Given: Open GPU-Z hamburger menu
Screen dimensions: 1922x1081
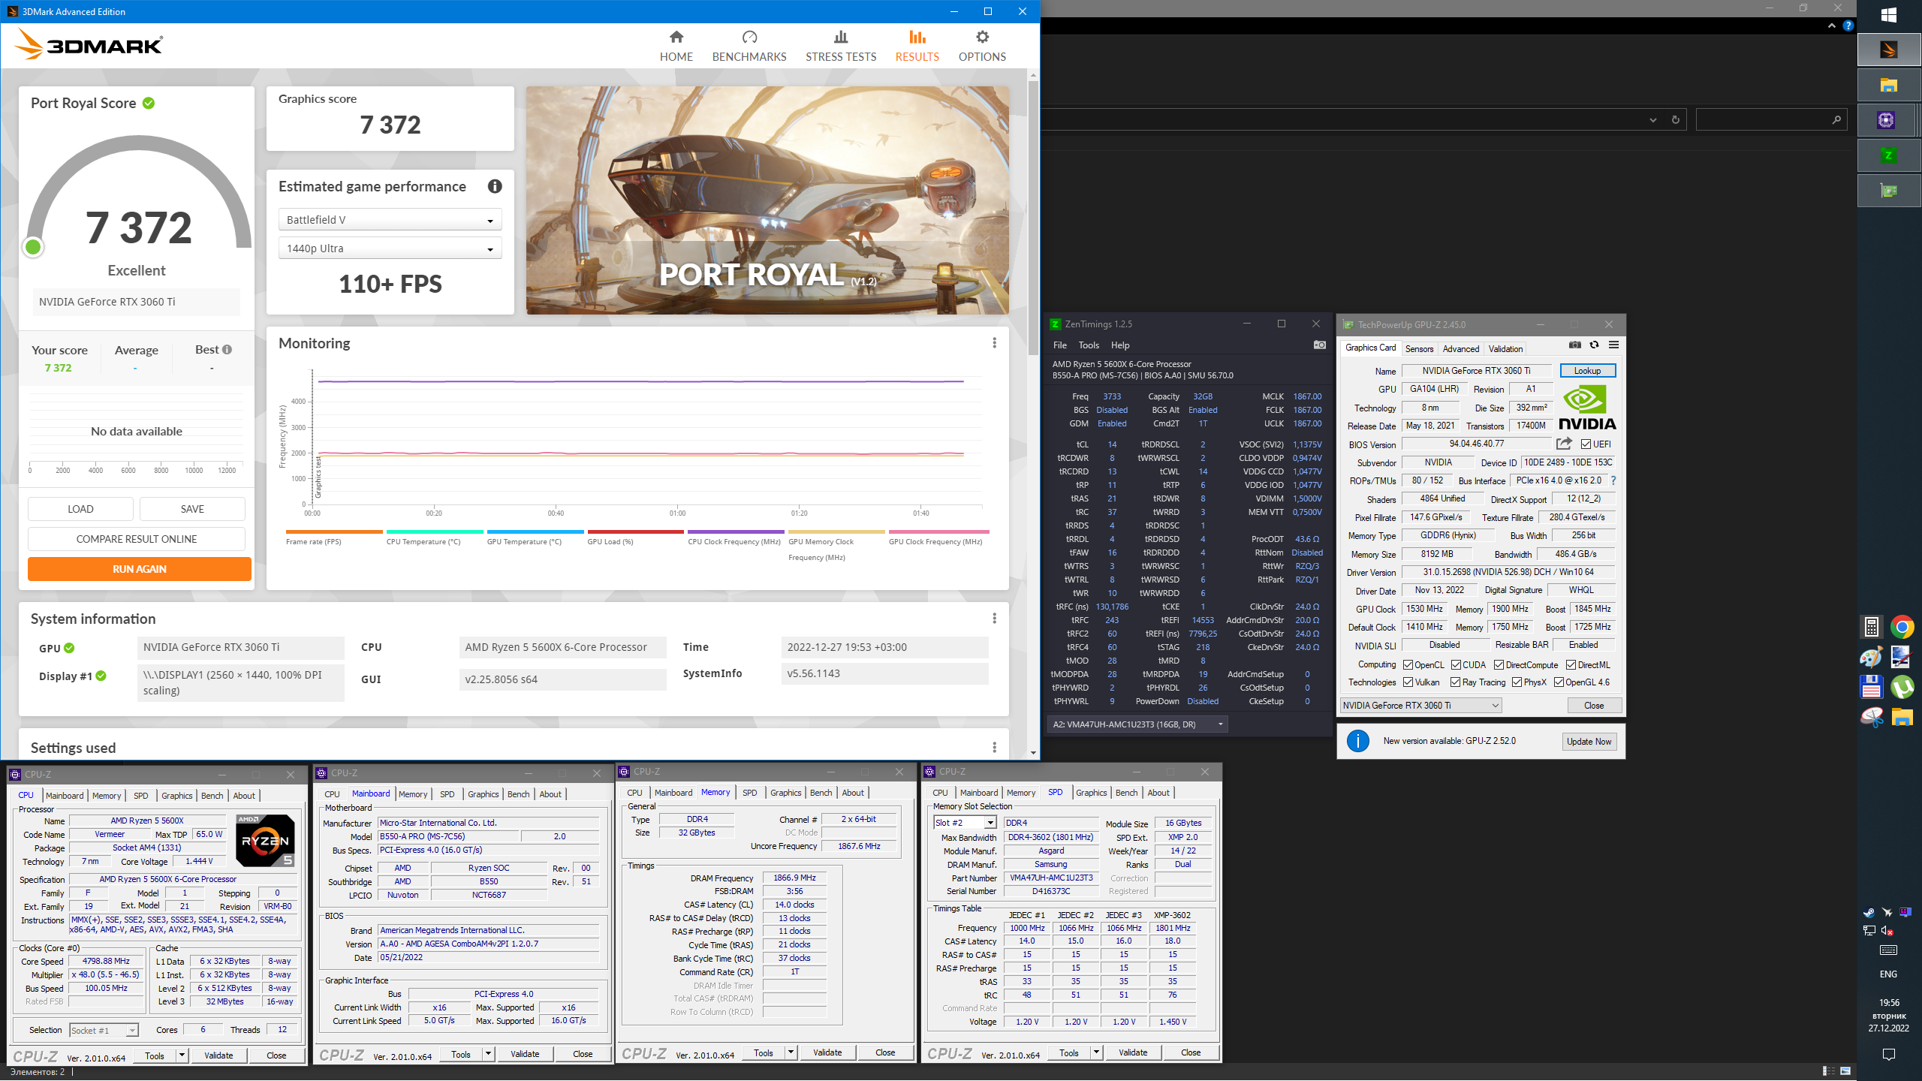Looking at the screenshot, I should click(1613, 345).
